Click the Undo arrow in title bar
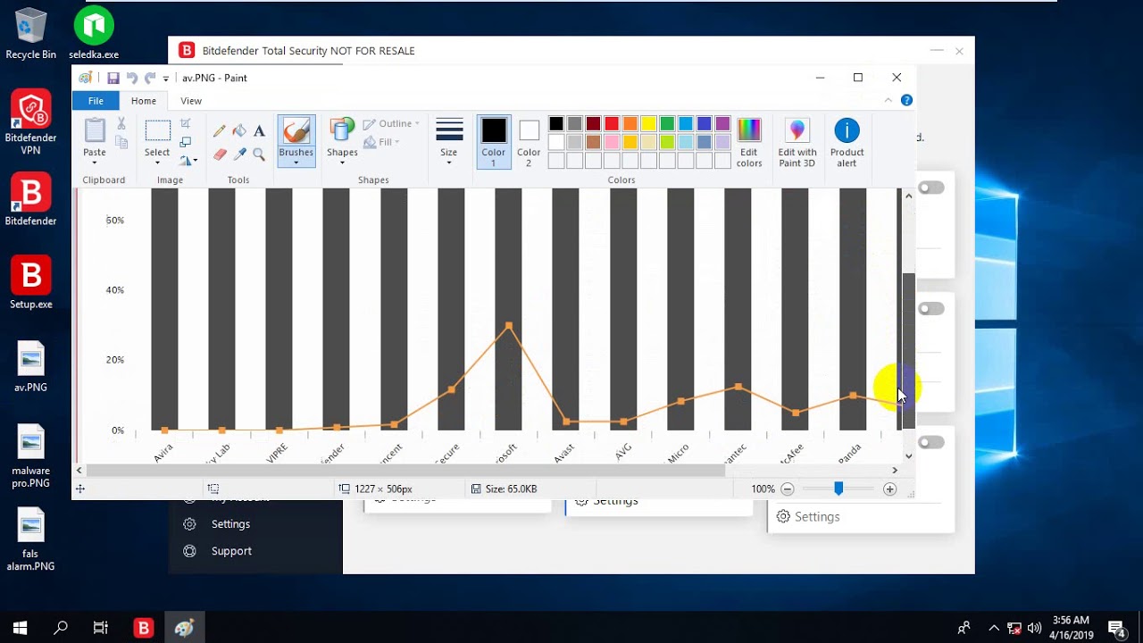 pyautogui.click(x=132, y=78)
